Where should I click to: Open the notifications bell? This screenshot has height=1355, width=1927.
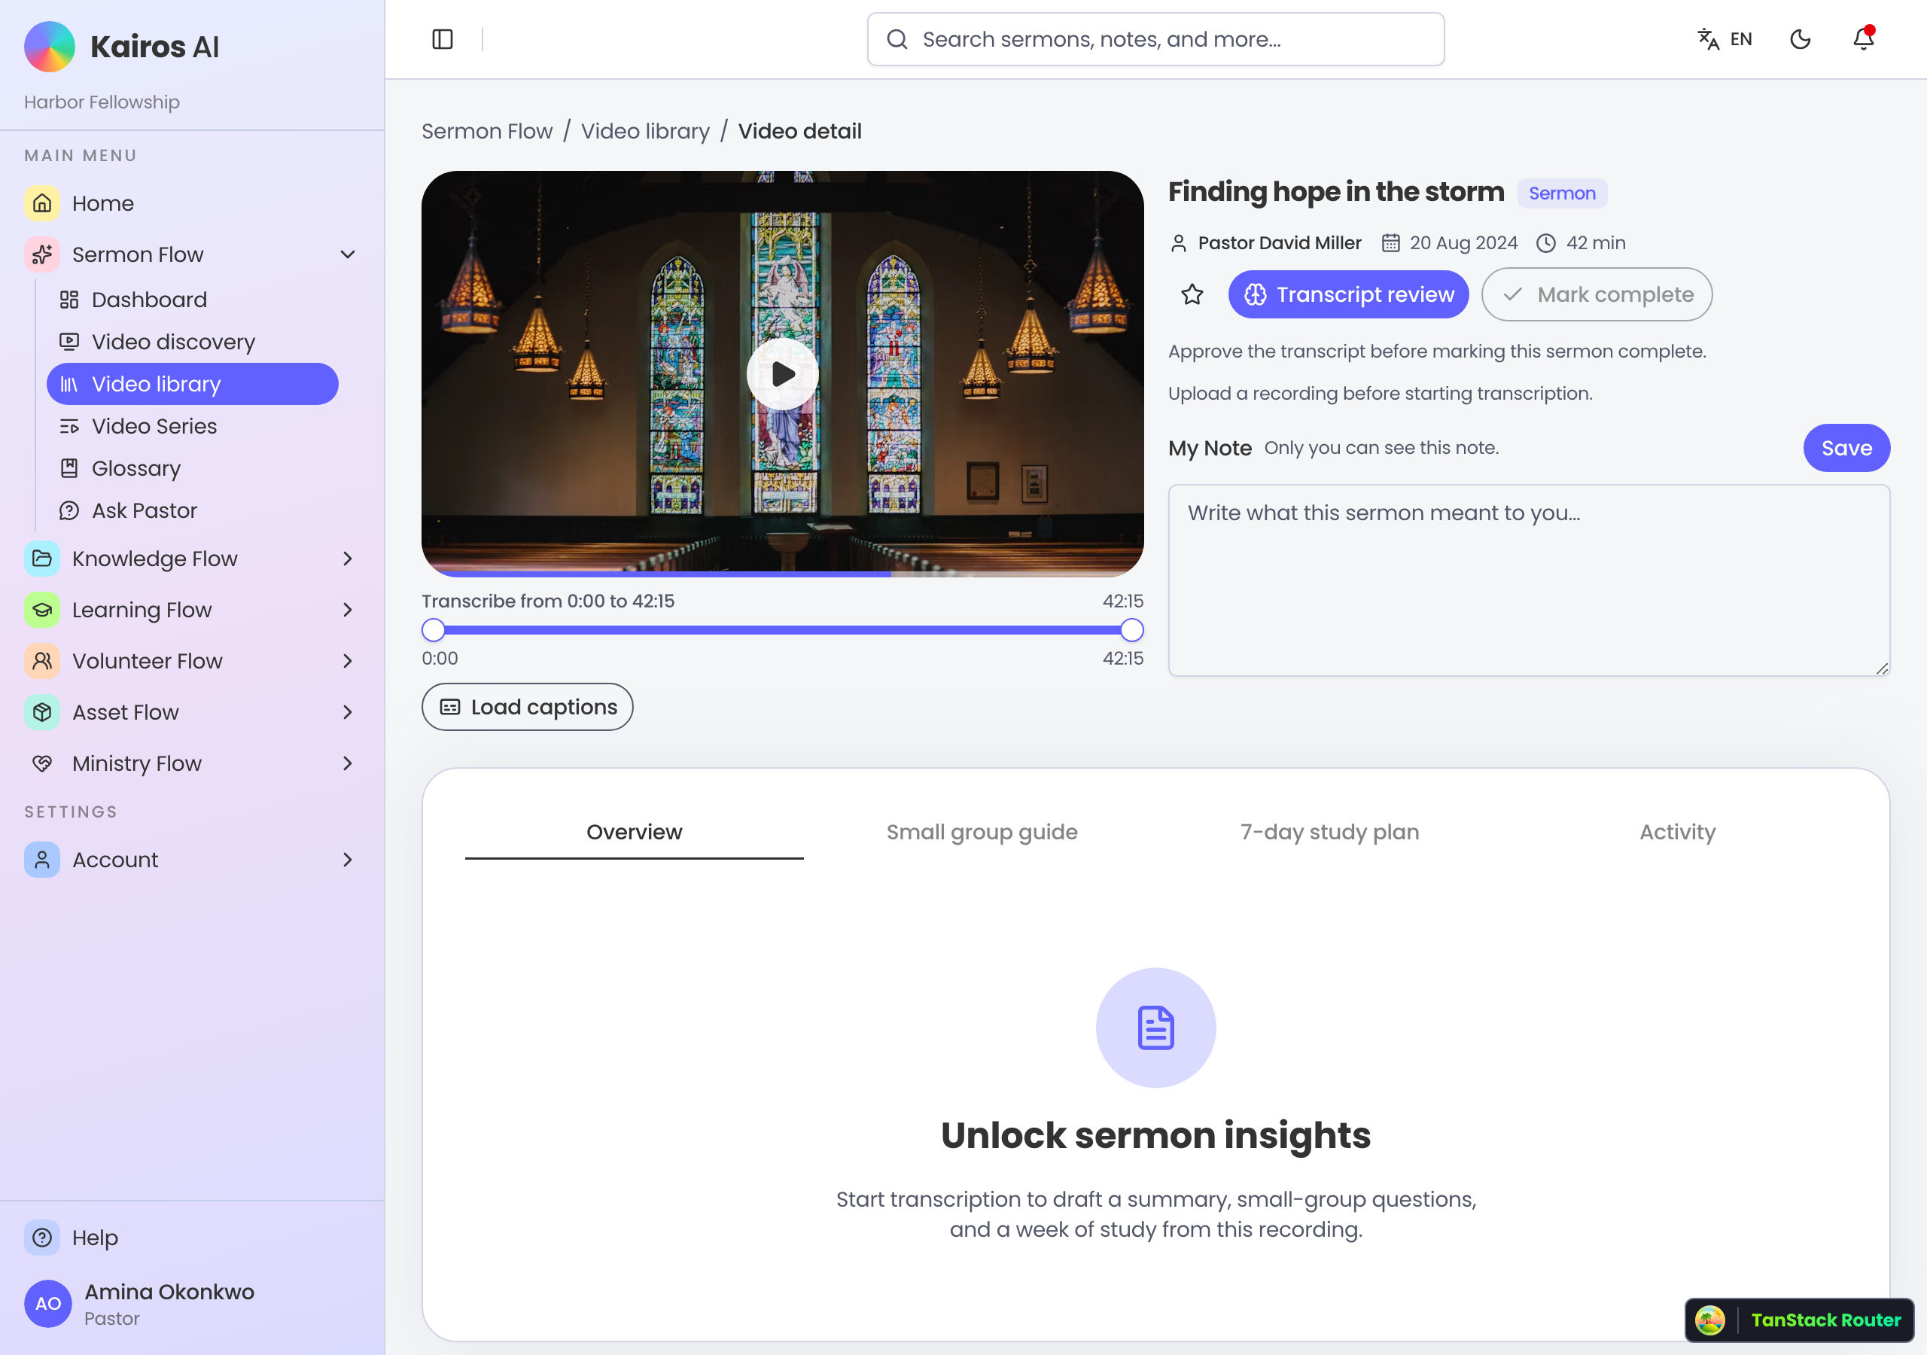pos(1863,38)
